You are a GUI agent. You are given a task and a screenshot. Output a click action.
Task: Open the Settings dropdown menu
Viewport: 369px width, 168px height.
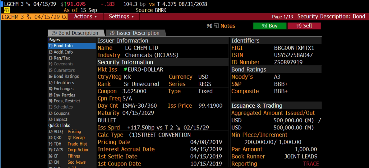[121, 17]
